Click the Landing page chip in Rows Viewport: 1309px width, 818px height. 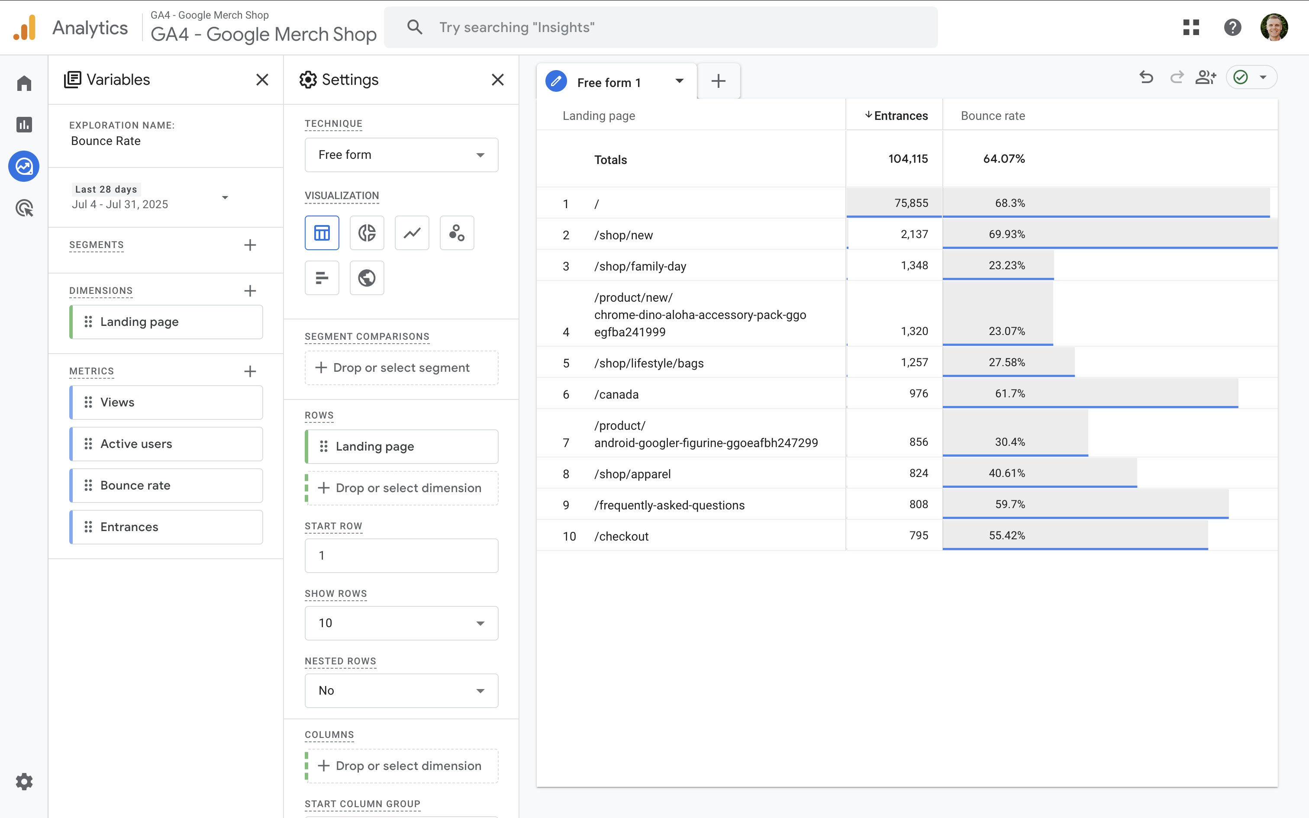click(x=401, y=447)
